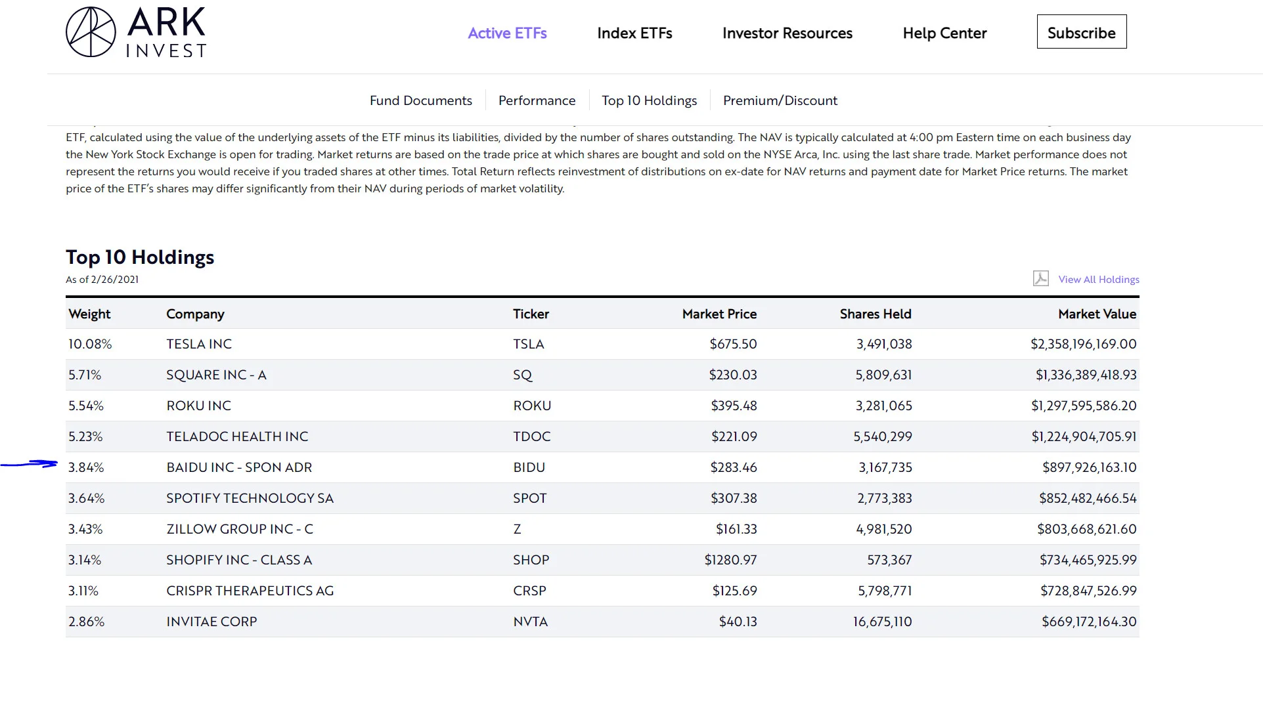This screenshot has height=701, width=1263.
Task: Select the TESLA INC company name
Action: tap(199, 344)
